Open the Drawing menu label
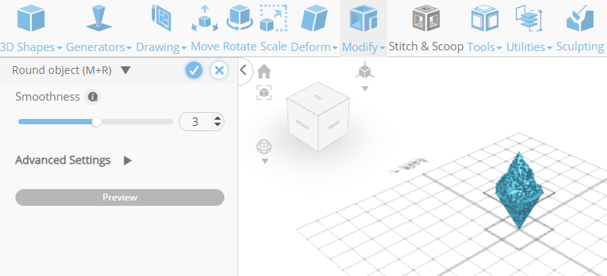Image resolution: width=607 pixels, height=276 pixels. tap(161, 47)
